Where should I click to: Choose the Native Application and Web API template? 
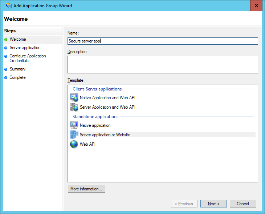pos(107,98)
